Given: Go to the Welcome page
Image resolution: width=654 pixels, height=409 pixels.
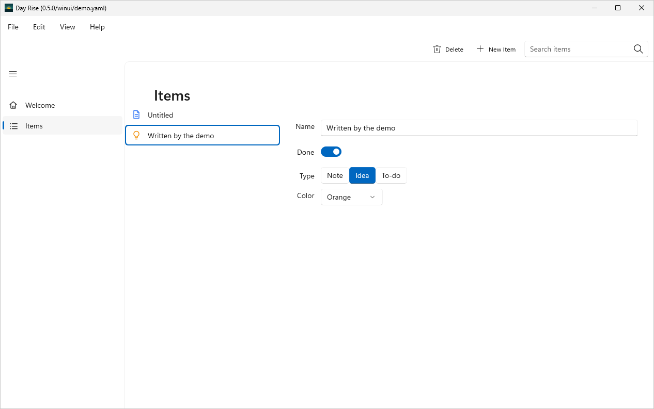Looking at the screenshot, I should click(x=63, y=105).
